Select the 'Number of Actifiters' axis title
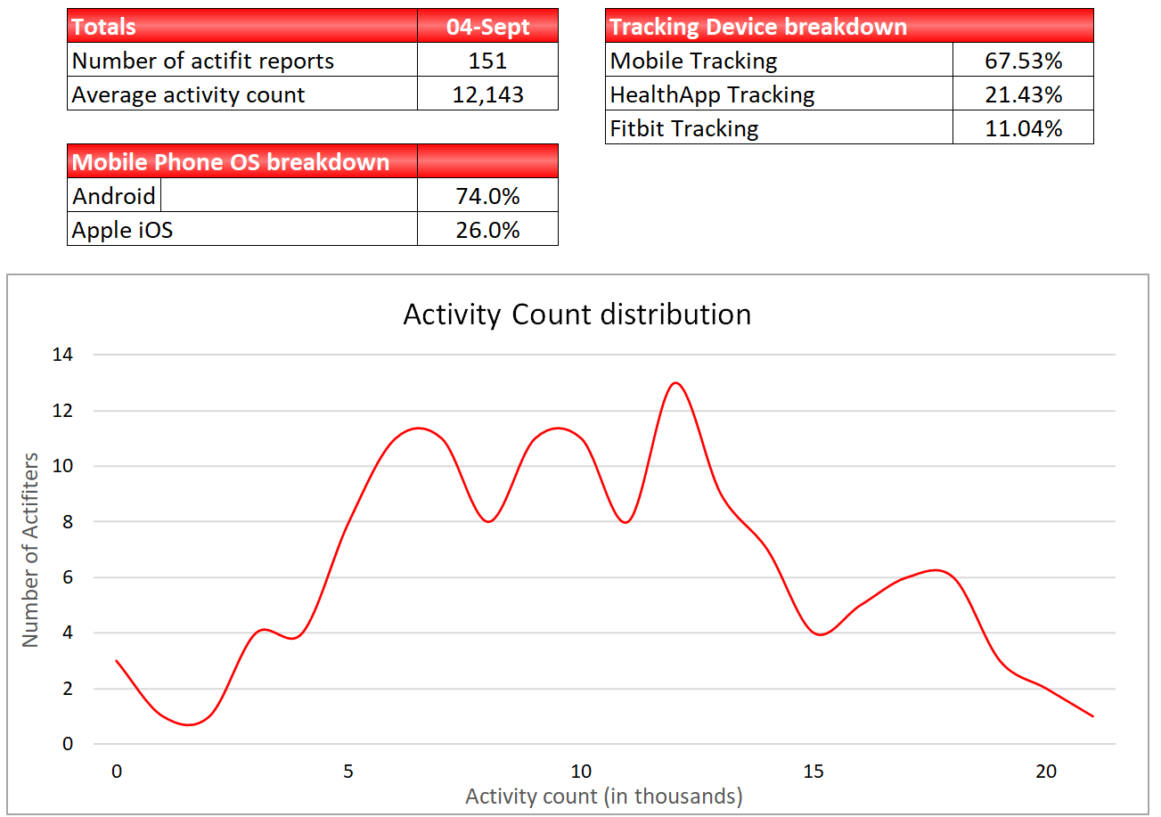The image size is (1161, 817). (30, 550)
